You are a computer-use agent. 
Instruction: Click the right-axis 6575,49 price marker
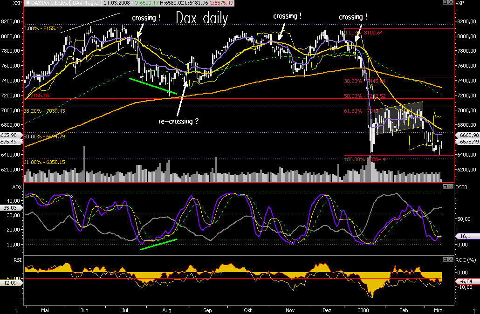pyautogui.click(x=468, y=142)
